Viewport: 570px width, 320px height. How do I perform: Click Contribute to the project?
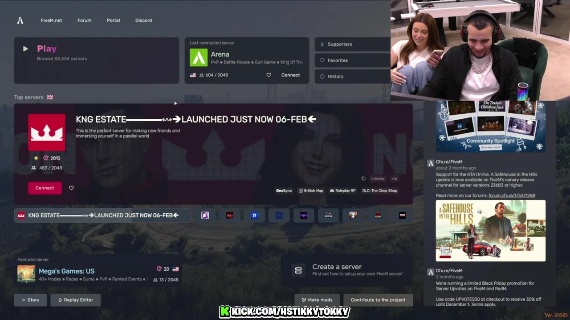pos(378,300)
